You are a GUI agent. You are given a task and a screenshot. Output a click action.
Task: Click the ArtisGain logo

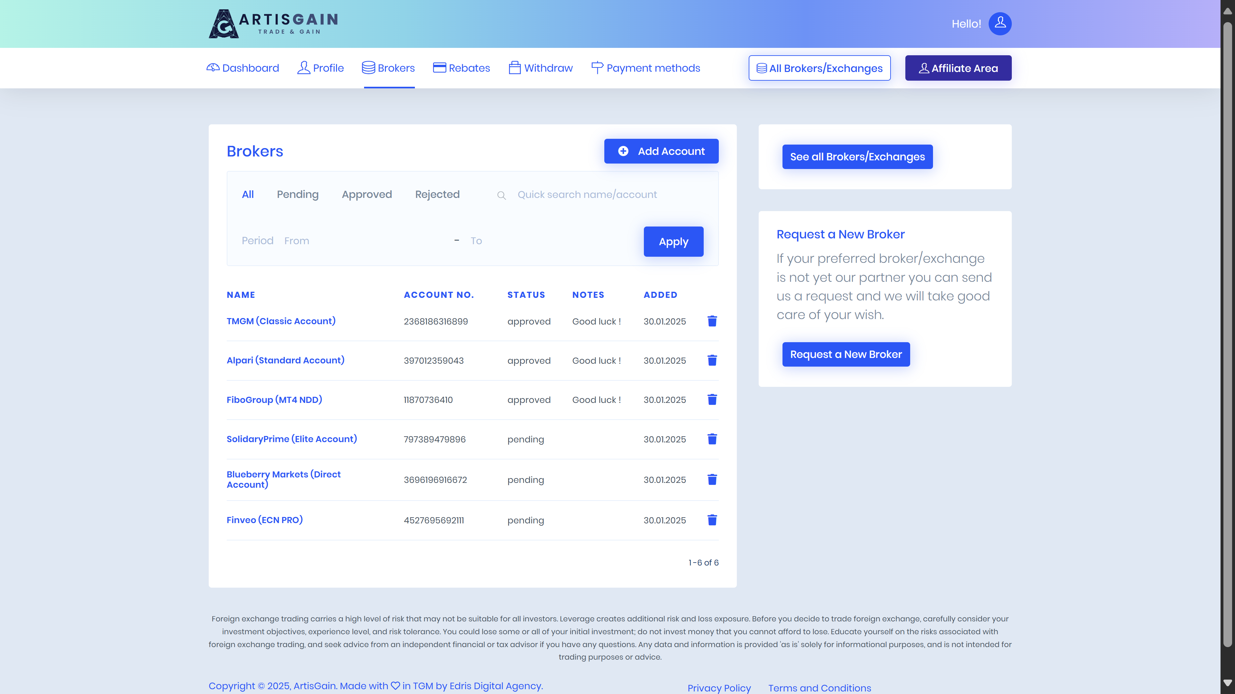click(273, 23)
